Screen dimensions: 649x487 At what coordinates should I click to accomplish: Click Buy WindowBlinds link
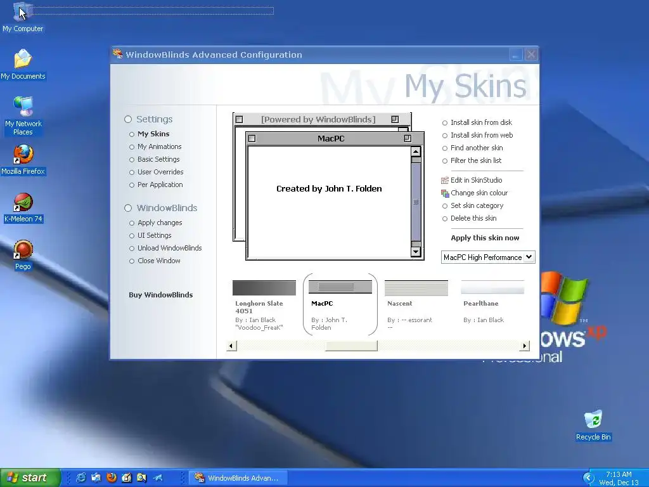click(x=160, y=295)
